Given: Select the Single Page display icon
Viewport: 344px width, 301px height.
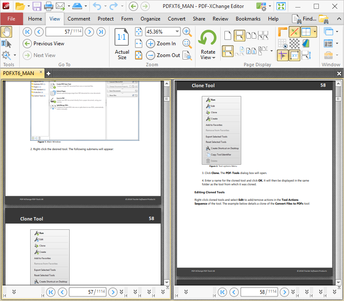Looking at the screenshot, I should [x=228, y=35].
